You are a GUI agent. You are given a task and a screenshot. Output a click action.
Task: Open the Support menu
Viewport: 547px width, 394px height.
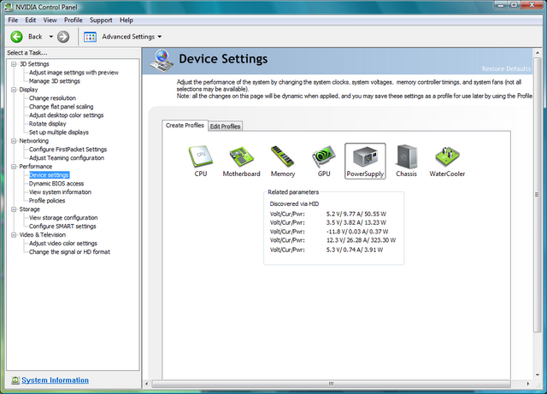pos(101,21)
